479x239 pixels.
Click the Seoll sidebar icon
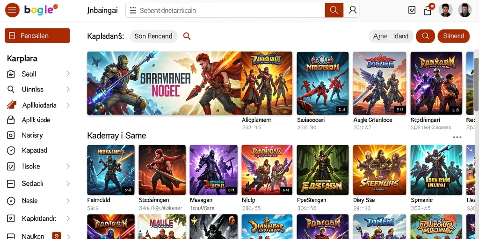(11, 74)
